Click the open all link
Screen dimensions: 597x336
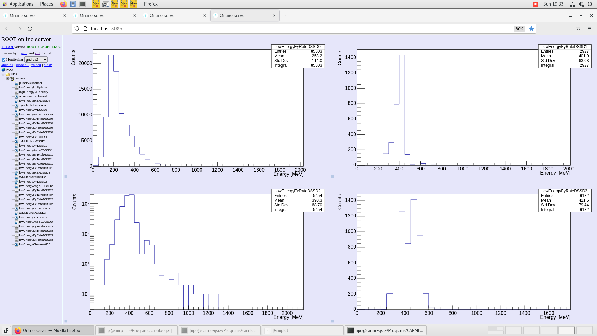(x=7, y=65)
